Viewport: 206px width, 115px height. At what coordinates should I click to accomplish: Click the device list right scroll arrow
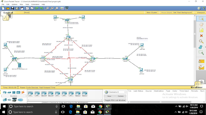[x=101, y=100]
